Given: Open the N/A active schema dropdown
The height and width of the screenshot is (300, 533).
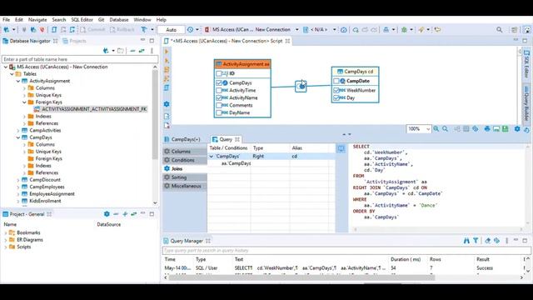Looking at the screenshot, I should 334,30.
